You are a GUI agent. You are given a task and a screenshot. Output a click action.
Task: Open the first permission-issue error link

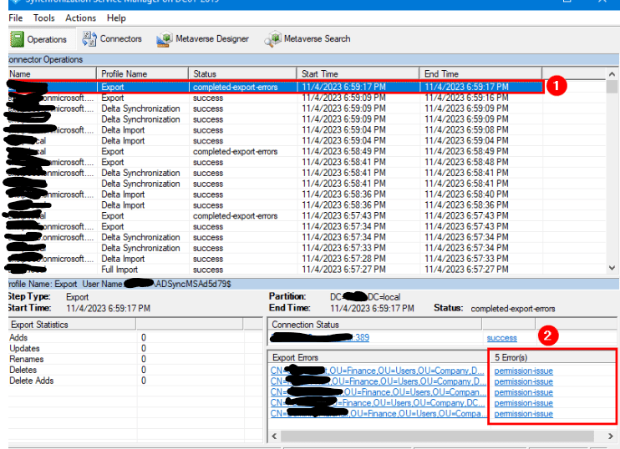point(523,371)
